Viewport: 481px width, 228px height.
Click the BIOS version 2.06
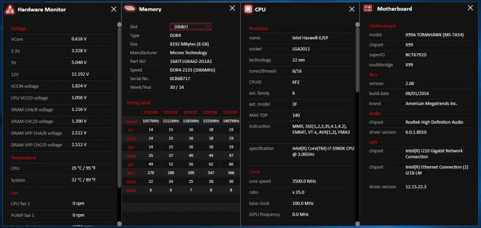[409, 83]
